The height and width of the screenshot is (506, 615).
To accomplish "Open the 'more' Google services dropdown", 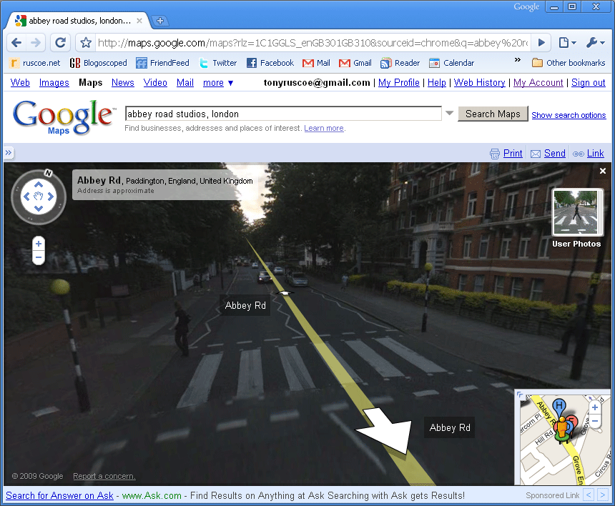I will (x=218, y=83).
